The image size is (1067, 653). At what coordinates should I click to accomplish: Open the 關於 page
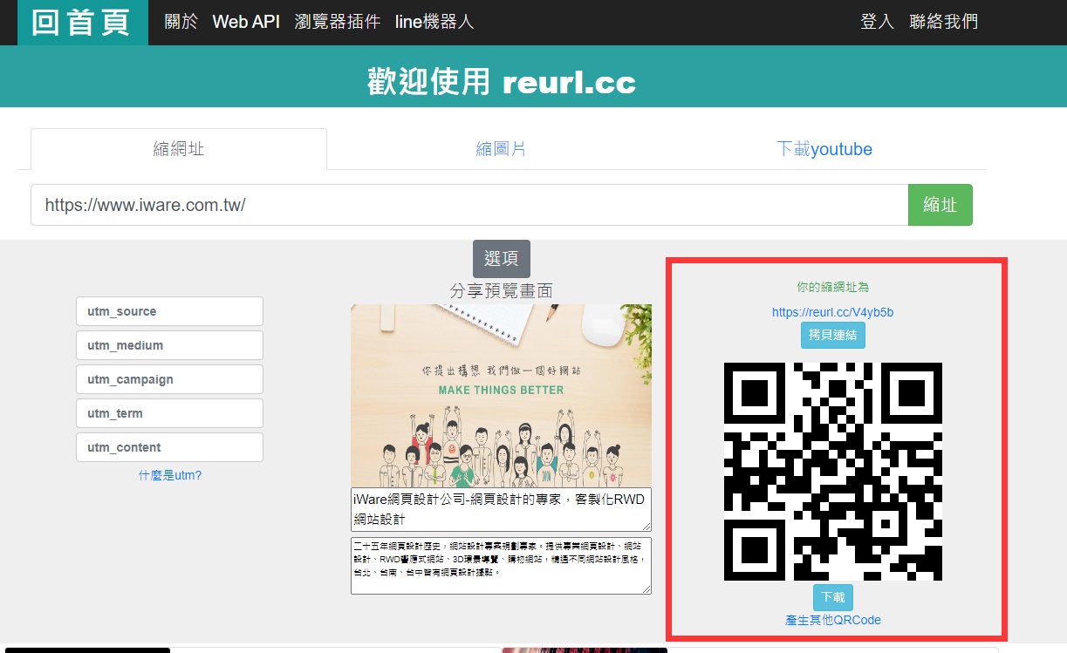point(181,22)
